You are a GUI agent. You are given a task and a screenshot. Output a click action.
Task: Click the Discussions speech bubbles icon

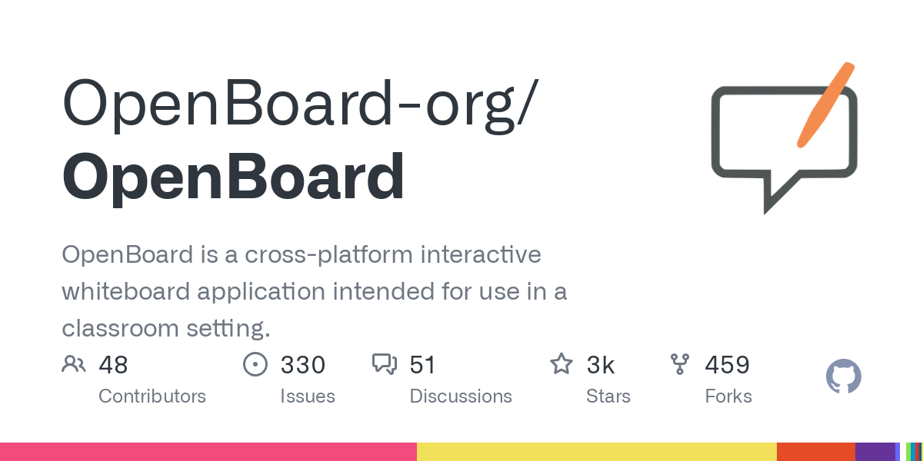[x=385, y=364]
